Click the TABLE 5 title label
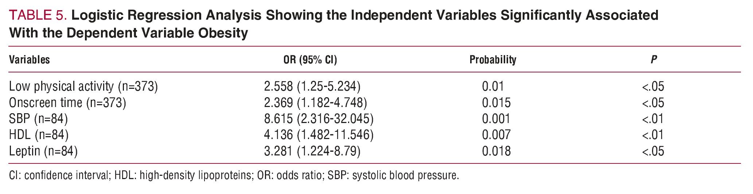 [38, 15]
